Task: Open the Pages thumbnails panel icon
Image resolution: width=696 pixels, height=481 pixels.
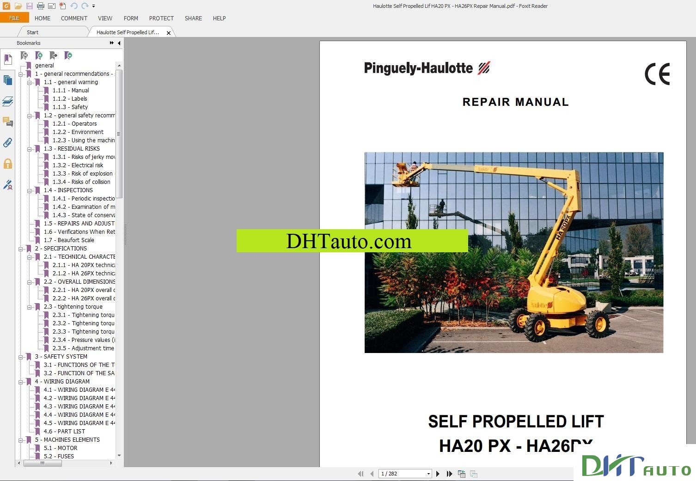Action: coord(8,80)
